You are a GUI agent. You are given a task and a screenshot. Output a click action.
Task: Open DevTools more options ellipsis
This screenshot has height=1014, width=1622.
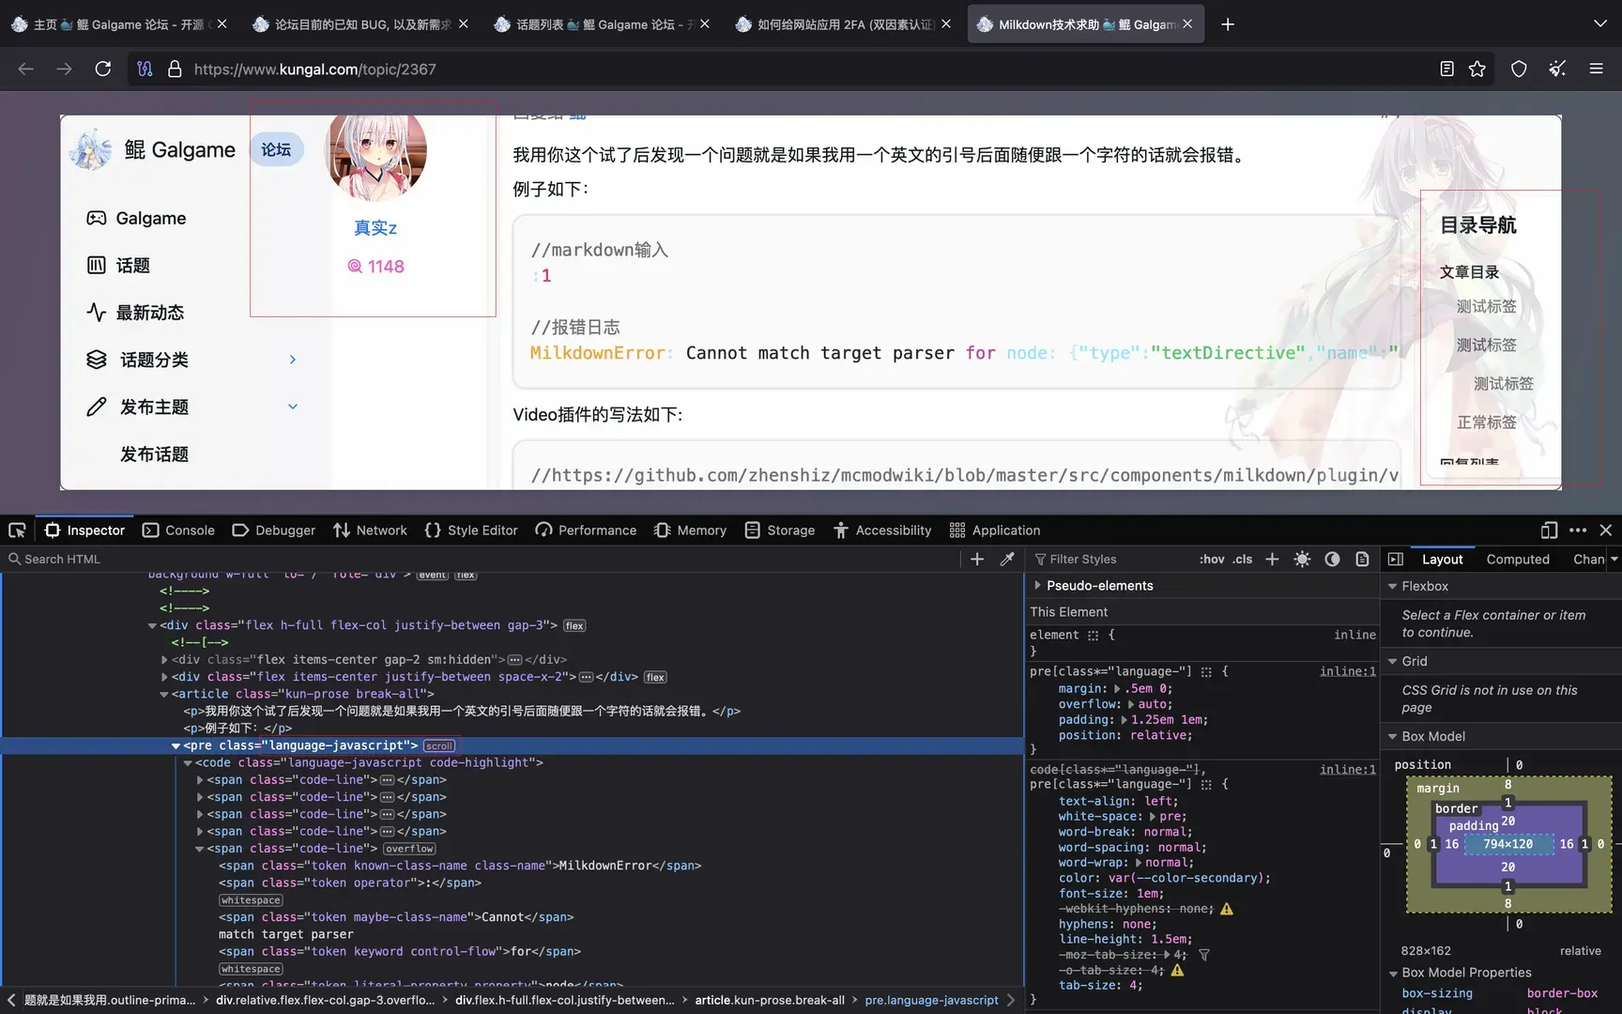tap(1578, 530)
